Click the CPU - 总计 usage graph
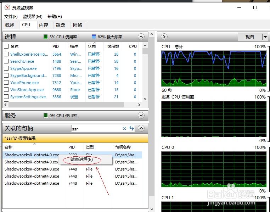The height and width of the screenshot is (212, 270). [214, 68]
